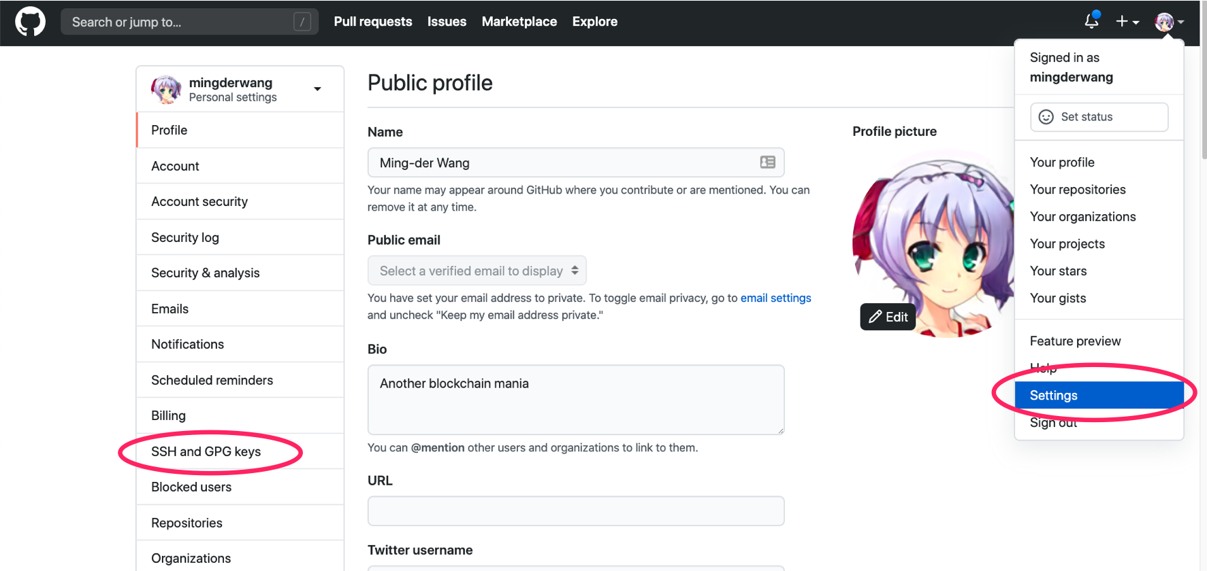Choose Your repositories from user menu
Screen dimensions: 1207x571
pos(1077,190)
